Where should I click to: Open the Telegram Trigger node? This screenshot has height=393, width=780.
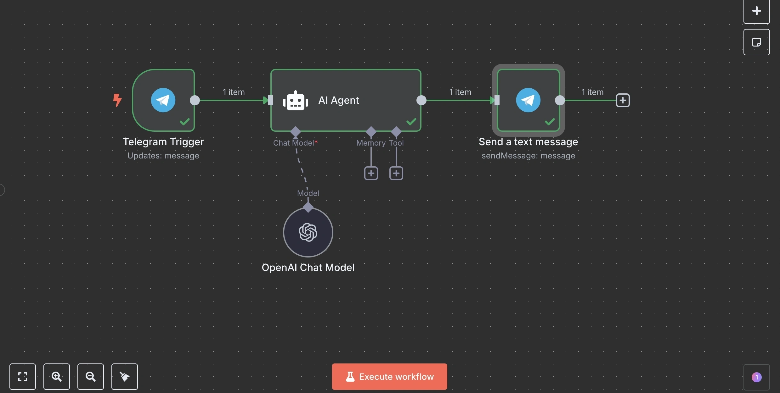163,100
